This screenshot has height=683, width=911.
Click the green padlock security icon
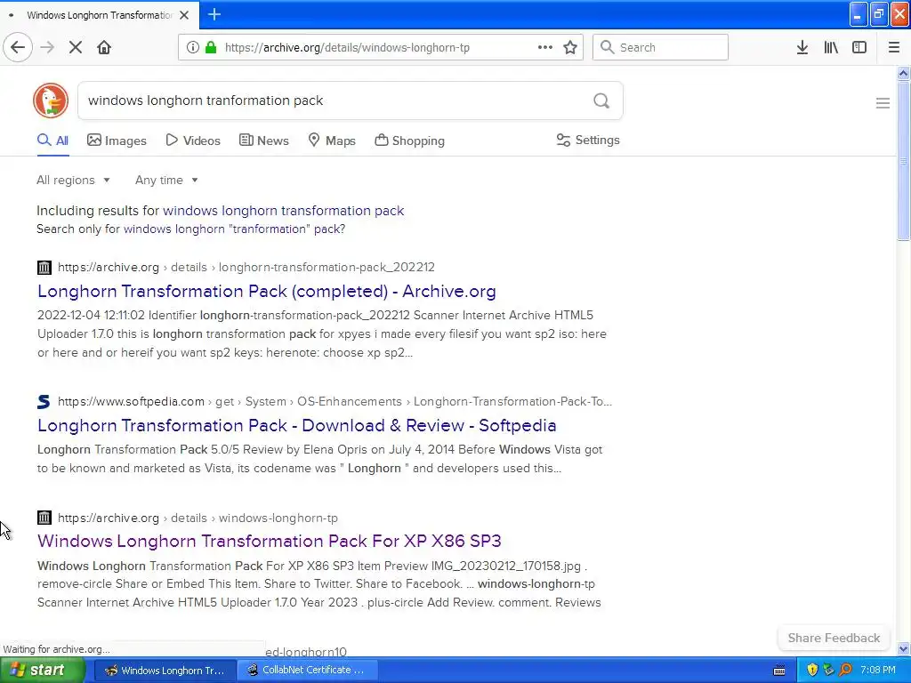click(210, 47)
